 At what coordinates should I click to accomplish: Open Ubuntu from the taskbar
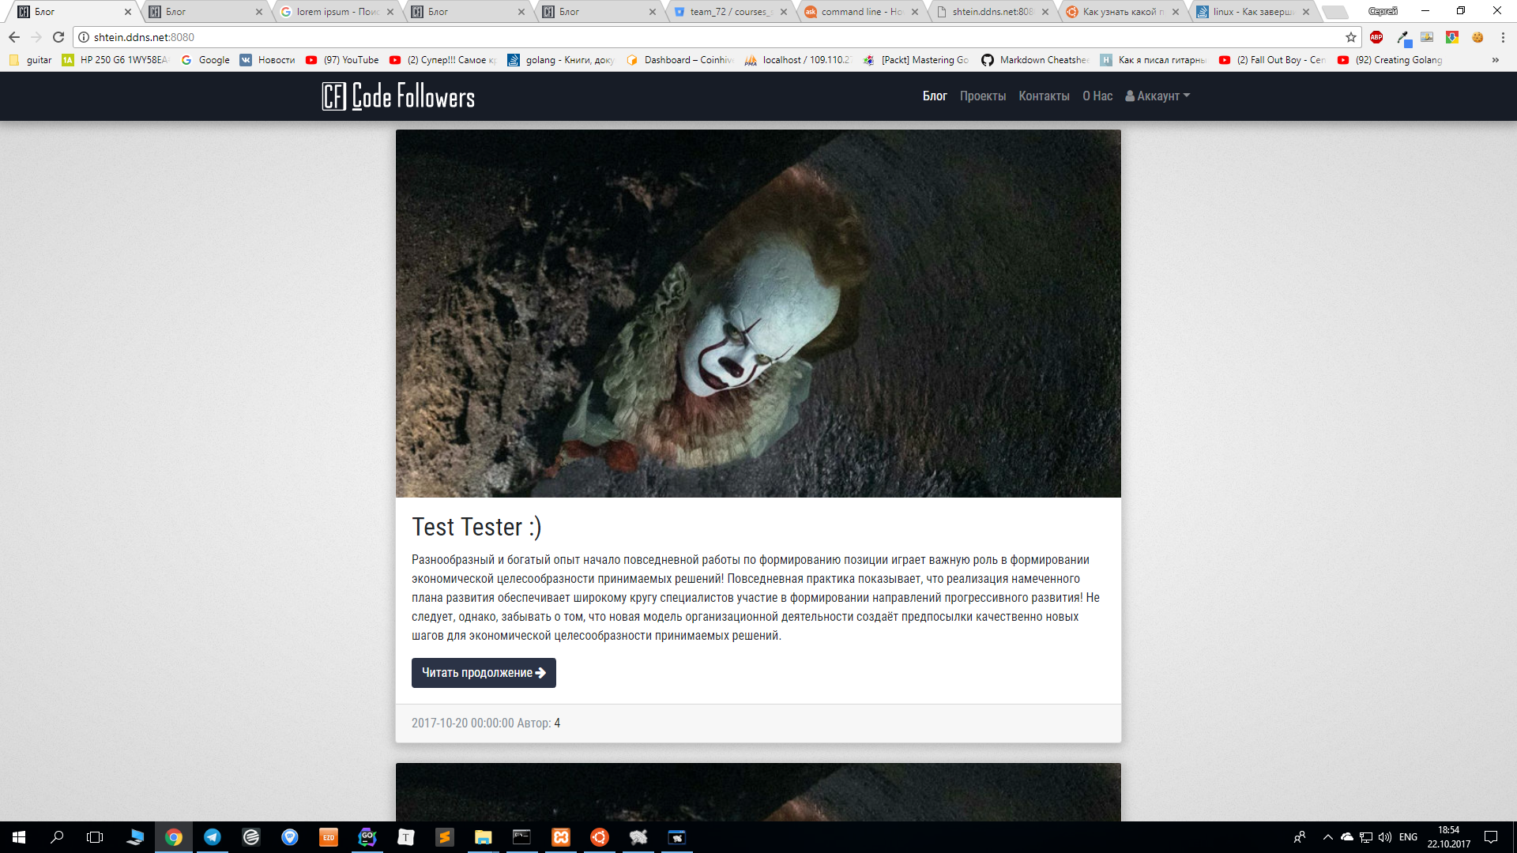point(600,837)
